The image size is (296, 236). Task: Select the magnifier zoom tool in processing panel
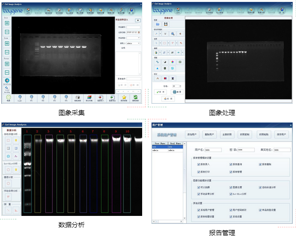pyautogui.click(x=173, y=34)
